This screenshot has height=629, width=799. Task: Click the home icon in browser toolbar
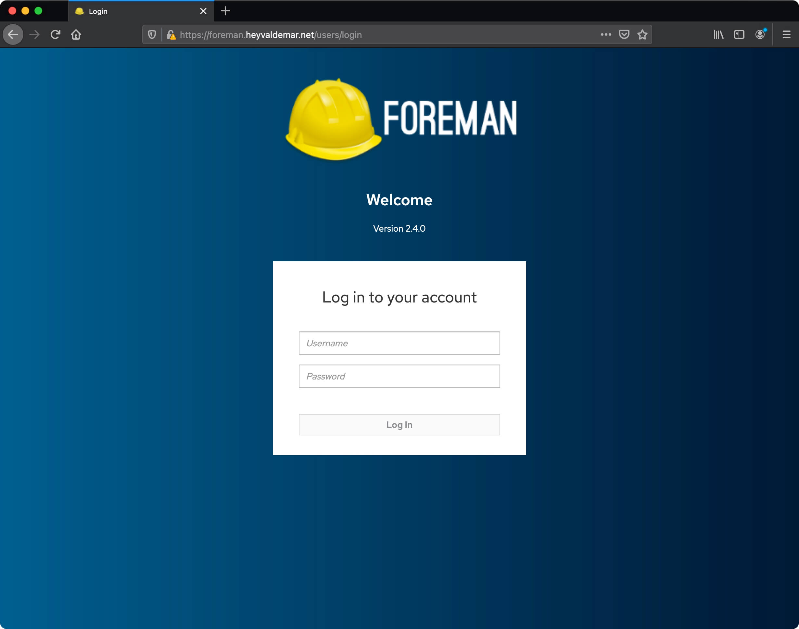76,35
